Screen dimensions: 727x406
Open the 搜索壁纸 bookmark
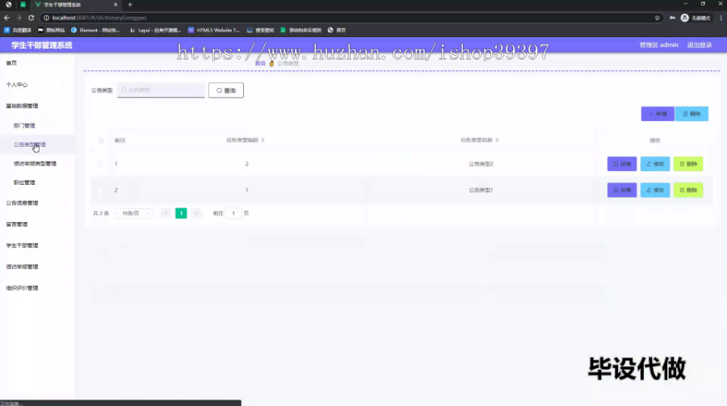click(260, 30)
